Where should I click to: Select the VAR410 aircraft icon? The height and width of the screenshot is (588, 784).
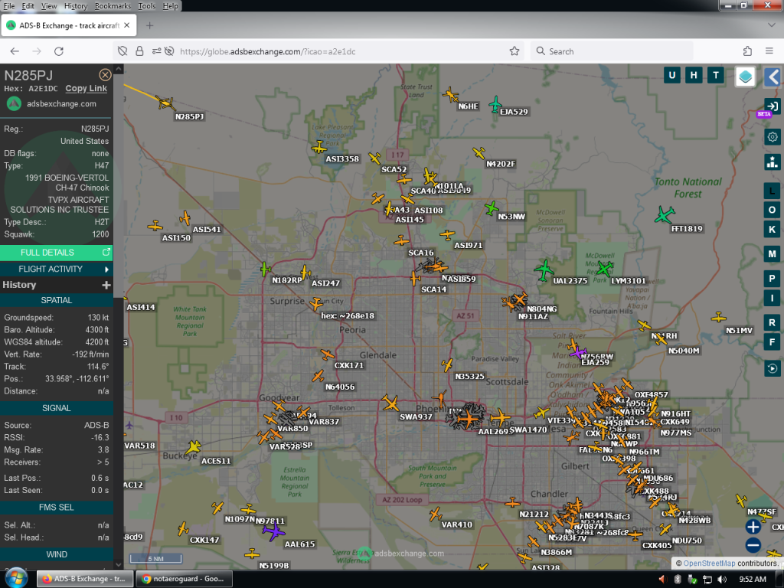[x=435, y=514]
